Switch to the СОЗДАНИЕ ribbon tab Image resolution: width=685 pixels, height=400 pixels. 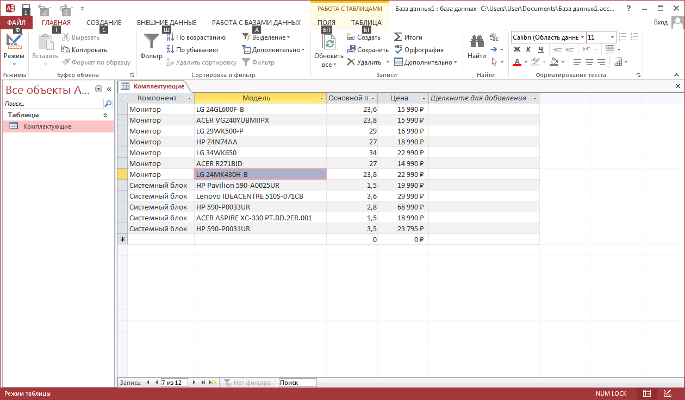click(104, 23)
